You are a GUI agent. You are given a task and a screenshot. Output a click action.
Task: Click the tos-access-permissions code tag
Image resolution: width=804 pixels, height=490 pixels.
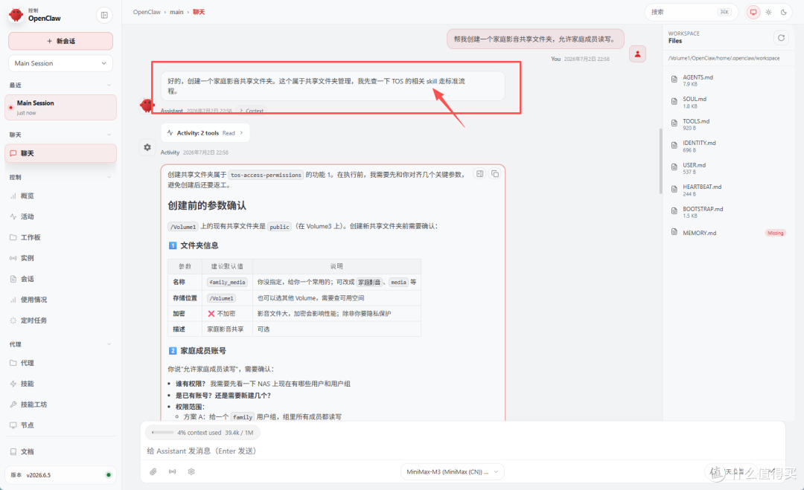click(266, 175)
